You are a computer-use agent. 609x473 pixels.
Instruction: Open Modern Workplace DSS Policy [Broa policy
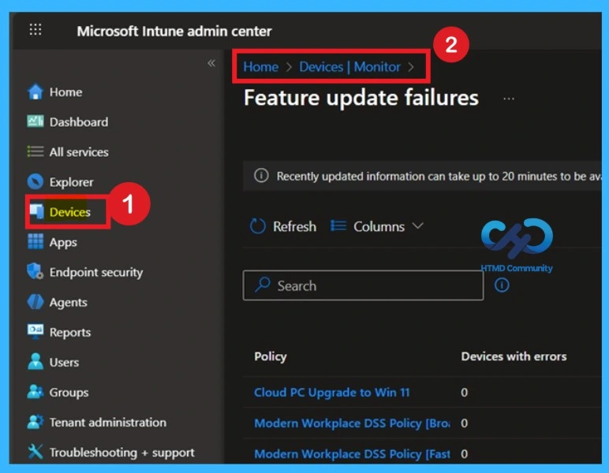coord(352,423)
